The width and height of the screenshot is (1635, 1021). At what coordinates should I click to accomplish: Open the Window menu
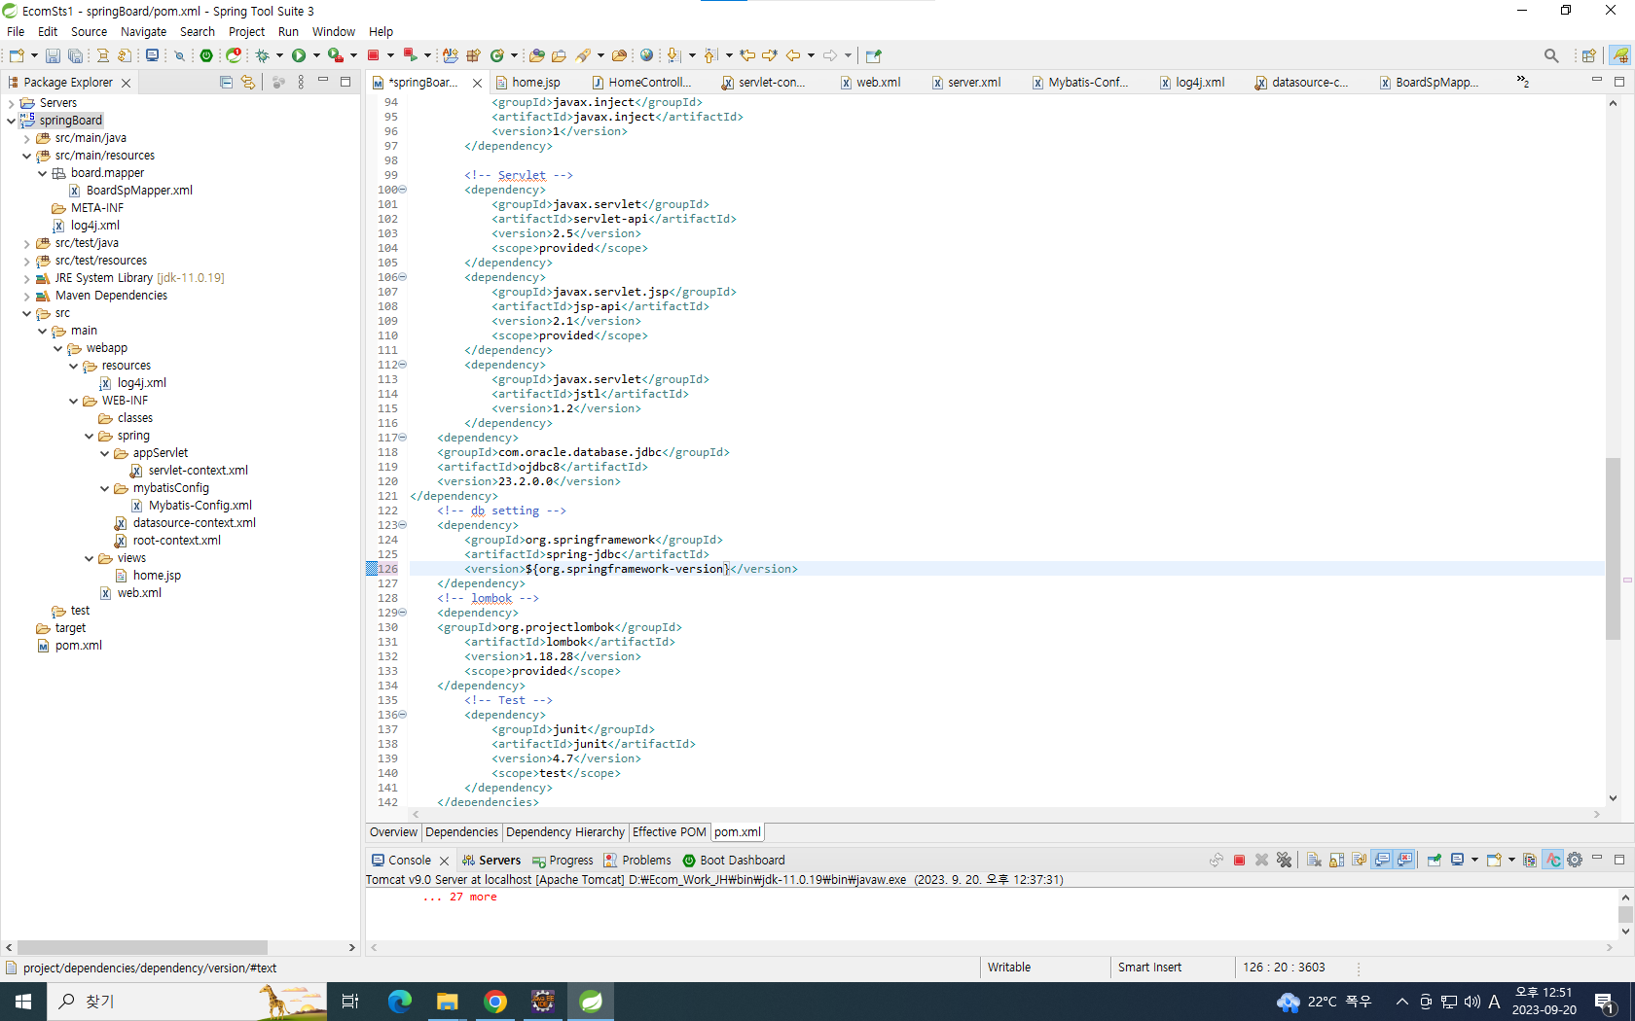tap(333, 32)
